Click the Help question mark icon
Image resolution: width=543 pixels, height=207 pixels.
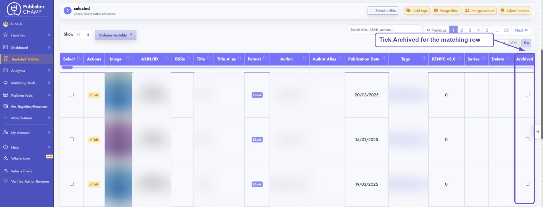(5, 147)
